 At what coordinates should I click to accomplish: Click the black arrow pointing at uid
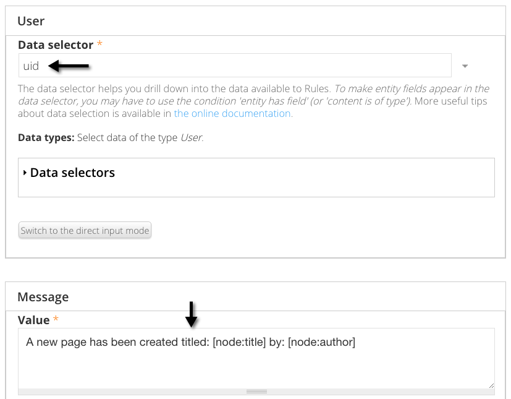pyautogui.click(x=69, y=66)
